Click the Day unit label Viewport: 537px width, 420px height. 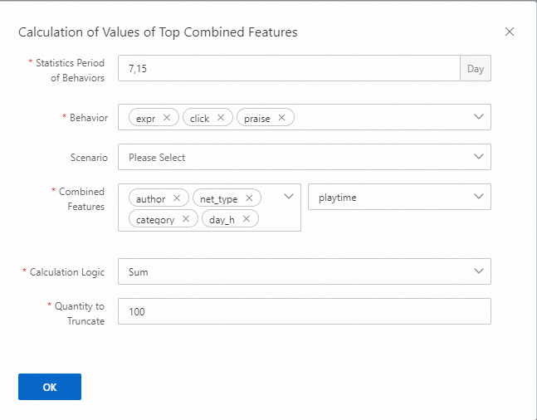click(x=476, y=68)
